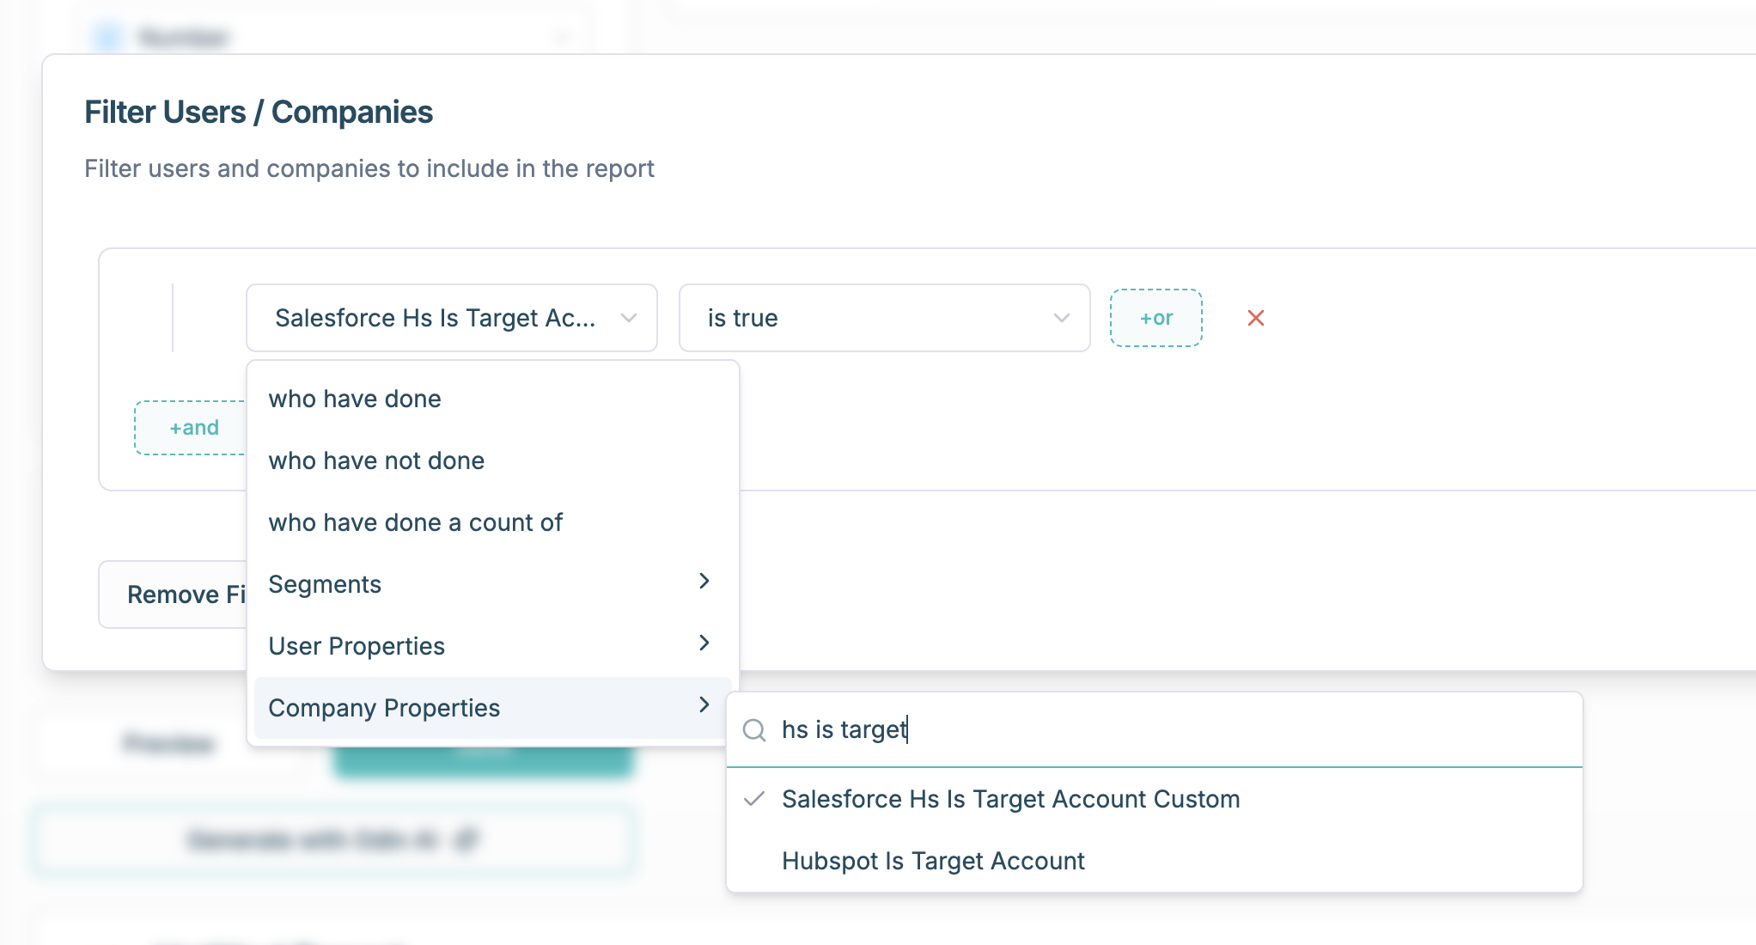The image size is (1756, 945).
Task: Click the checkmark beside Salesforce Hs Is Target
Action: click(x=754, y=799)
